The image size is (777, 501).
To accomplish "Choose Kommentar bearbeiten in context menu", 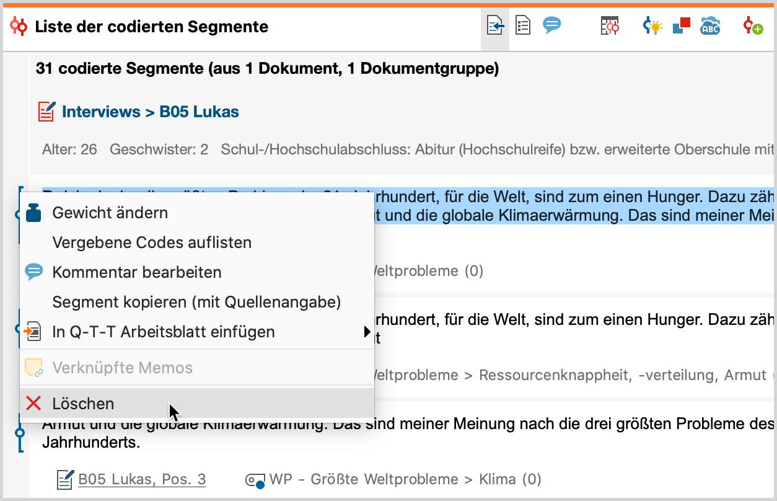I will point(197,272).
